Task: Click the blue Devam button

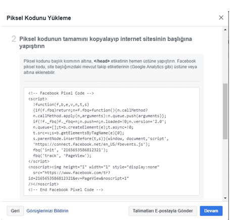Action: point(211,211)
